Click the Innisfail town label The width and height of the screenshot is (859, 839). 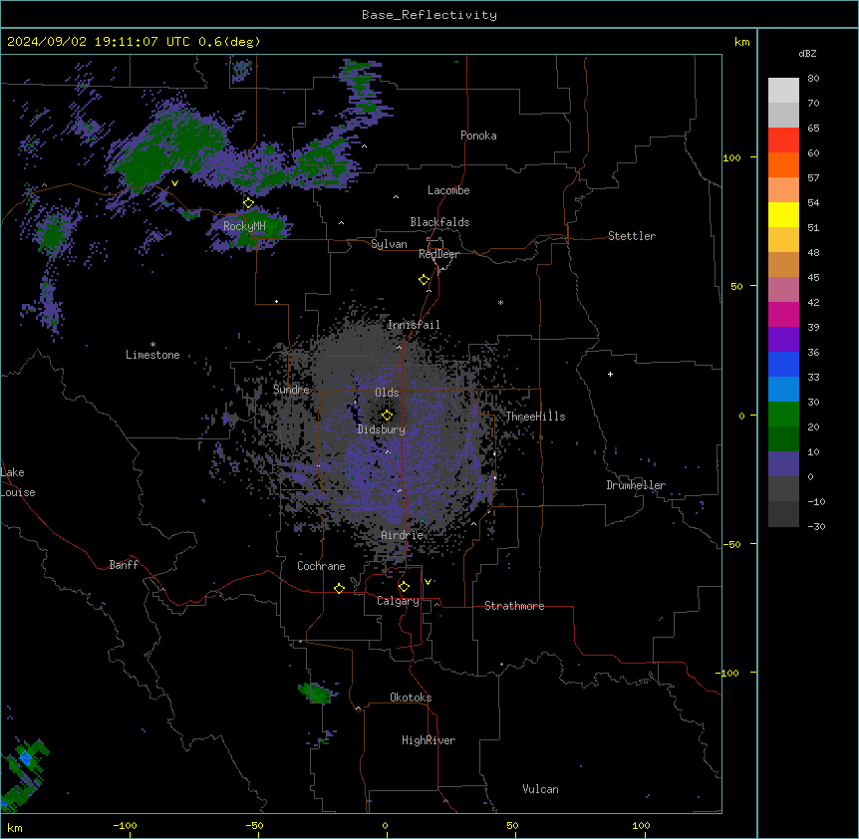pos(414,325)
